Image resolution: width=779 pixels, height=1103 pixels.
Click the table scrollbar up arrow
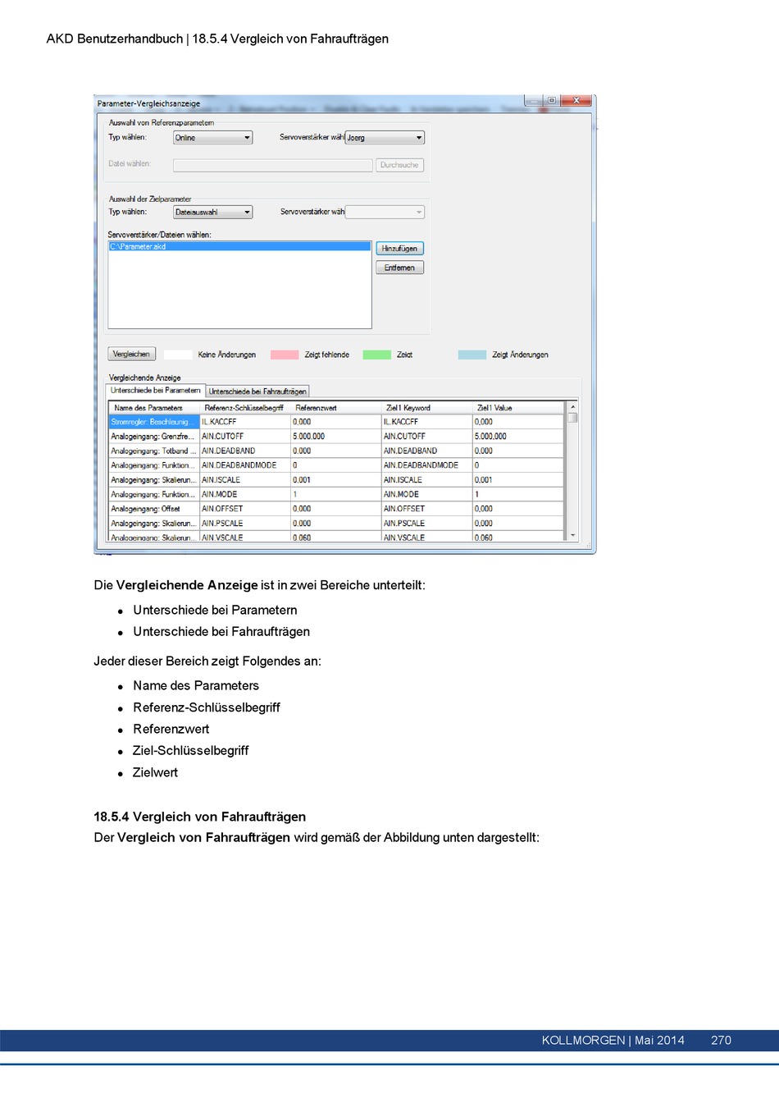pyautogui.click(x=572, y=407)
